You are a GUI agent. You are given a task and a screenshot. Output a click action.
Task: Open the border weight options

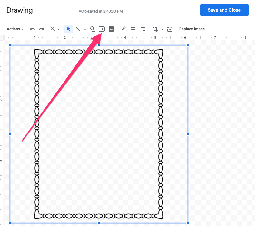pos(133,29)
